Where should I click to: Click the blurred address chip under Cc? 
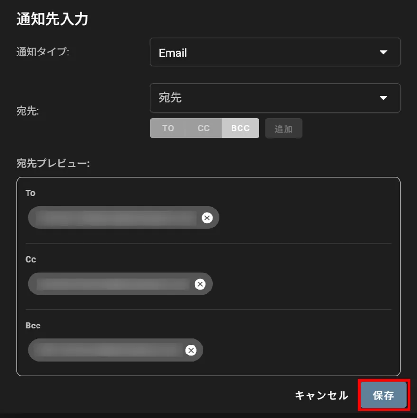click(113, 284)
